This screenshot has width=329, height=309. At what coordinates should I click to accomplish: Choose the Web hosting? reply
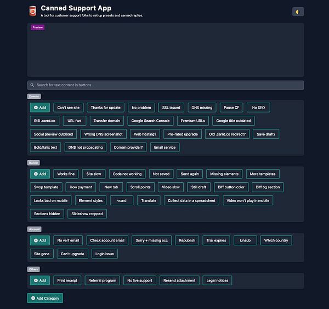(x=145, y=134)
